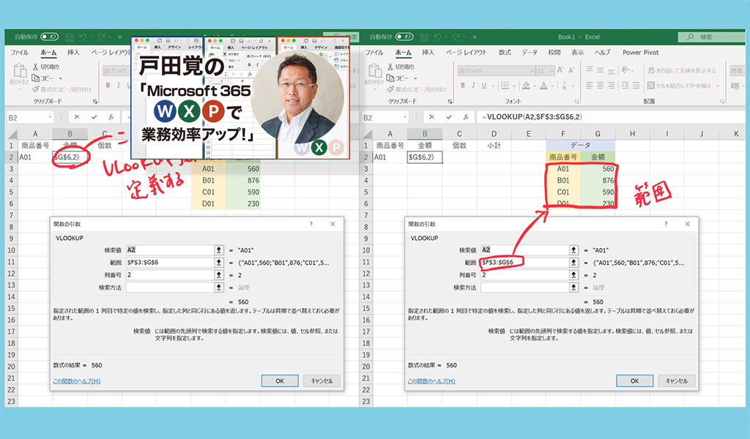Click Align Right icon in right window

[611, 86]
